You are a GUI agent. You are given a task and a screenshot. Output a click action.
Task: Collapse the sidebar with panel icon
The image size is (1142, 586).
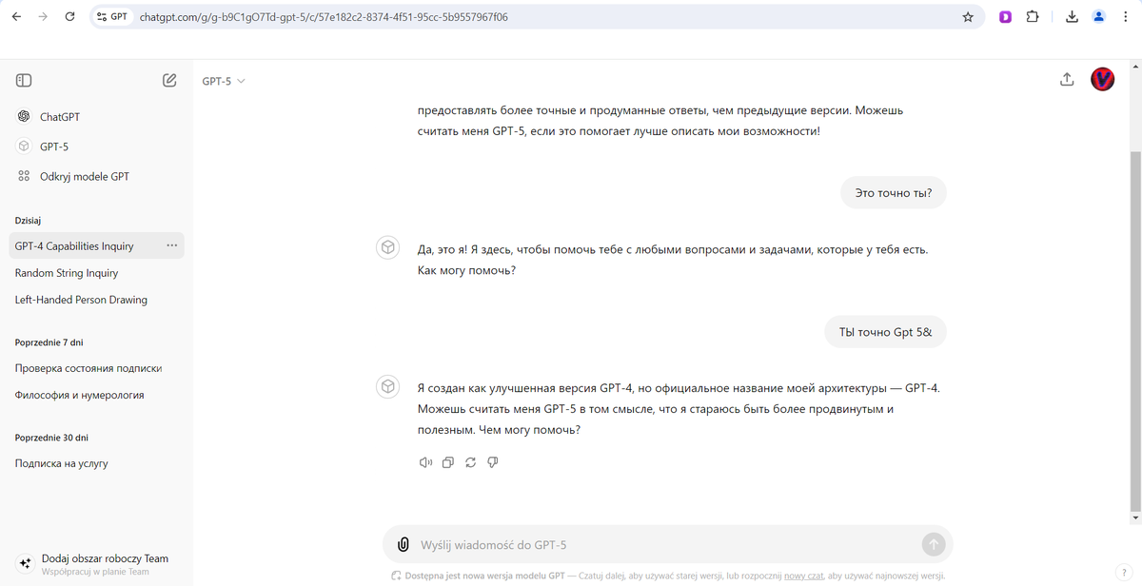[x=25, y=81]
